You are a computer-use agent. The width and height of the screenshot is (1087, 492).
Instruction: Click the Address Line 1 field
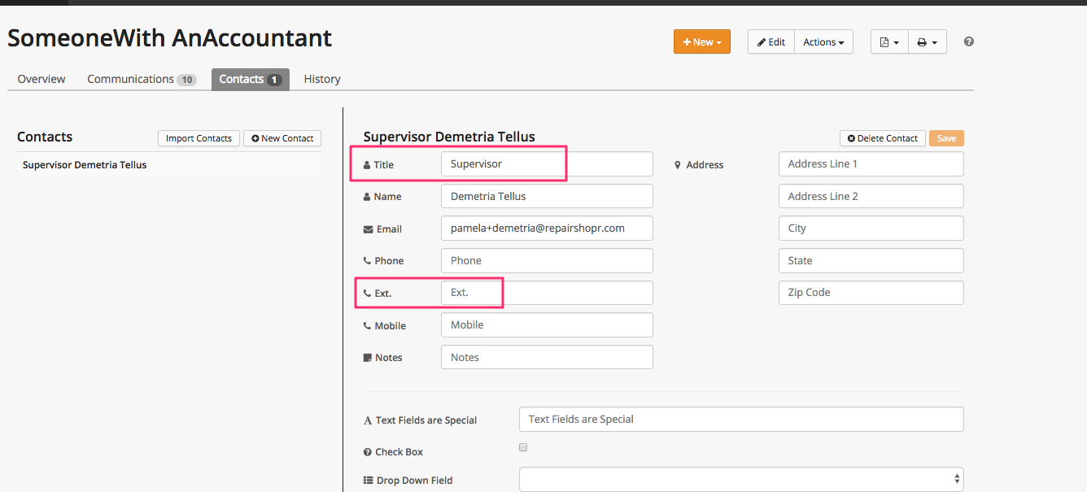point(871,164)
